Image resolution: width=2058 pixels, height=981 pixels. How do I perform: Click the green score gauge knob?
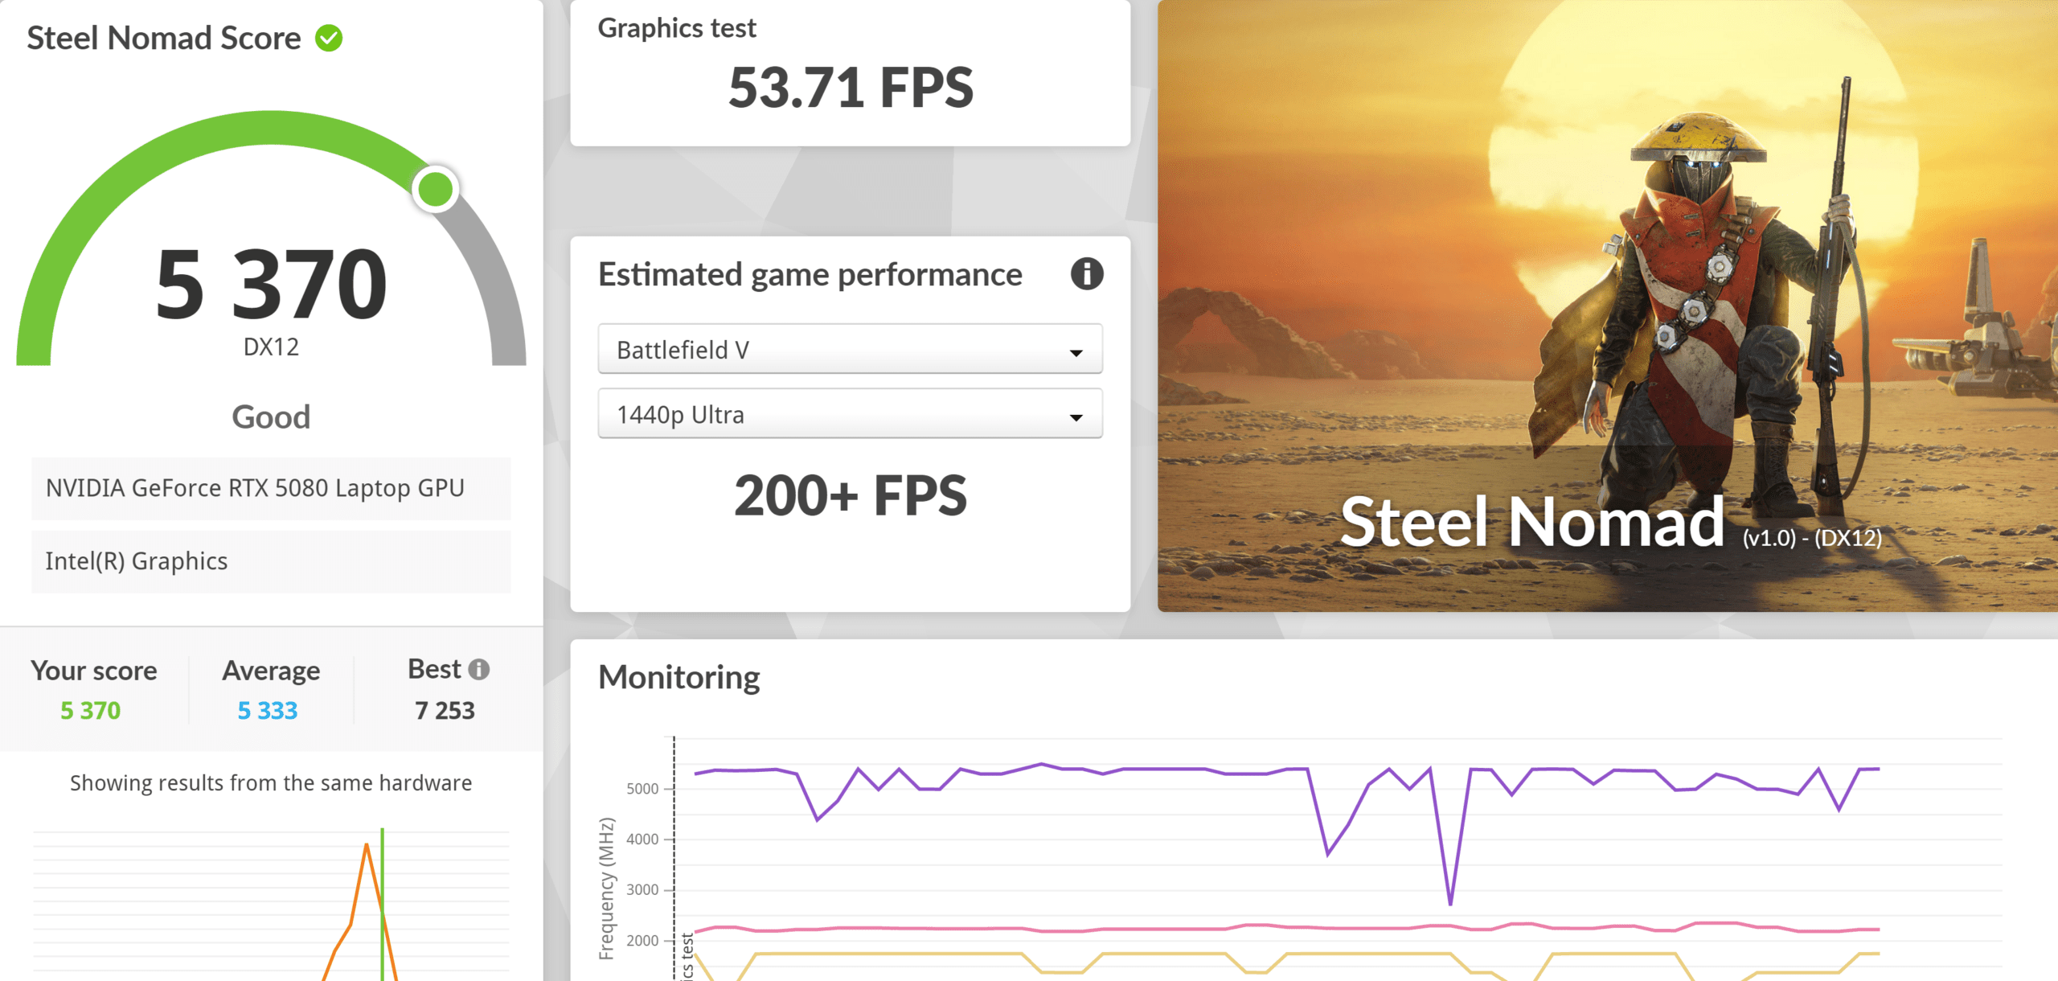[436, 189]
